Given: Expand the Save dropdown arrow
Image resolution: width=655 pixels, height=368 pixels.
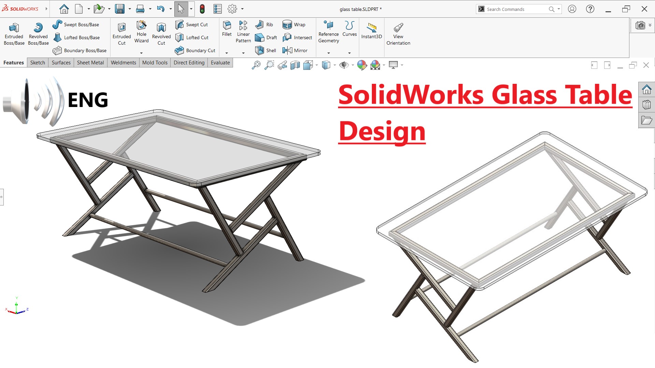Looking at the screenshot, I should (130, 9).
